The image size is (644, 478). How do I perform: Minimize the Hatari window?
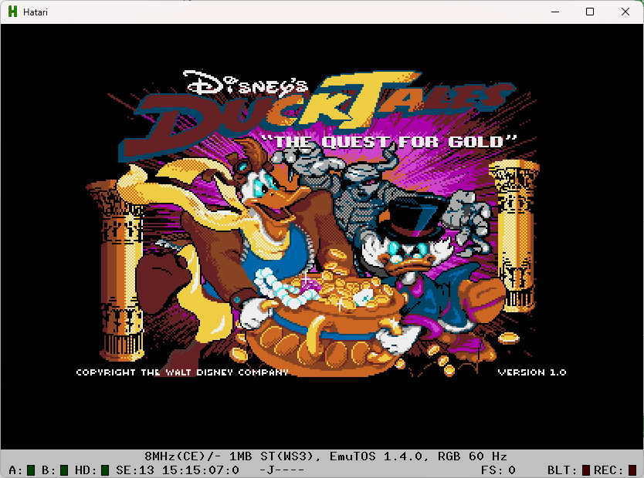coord(555,12)
